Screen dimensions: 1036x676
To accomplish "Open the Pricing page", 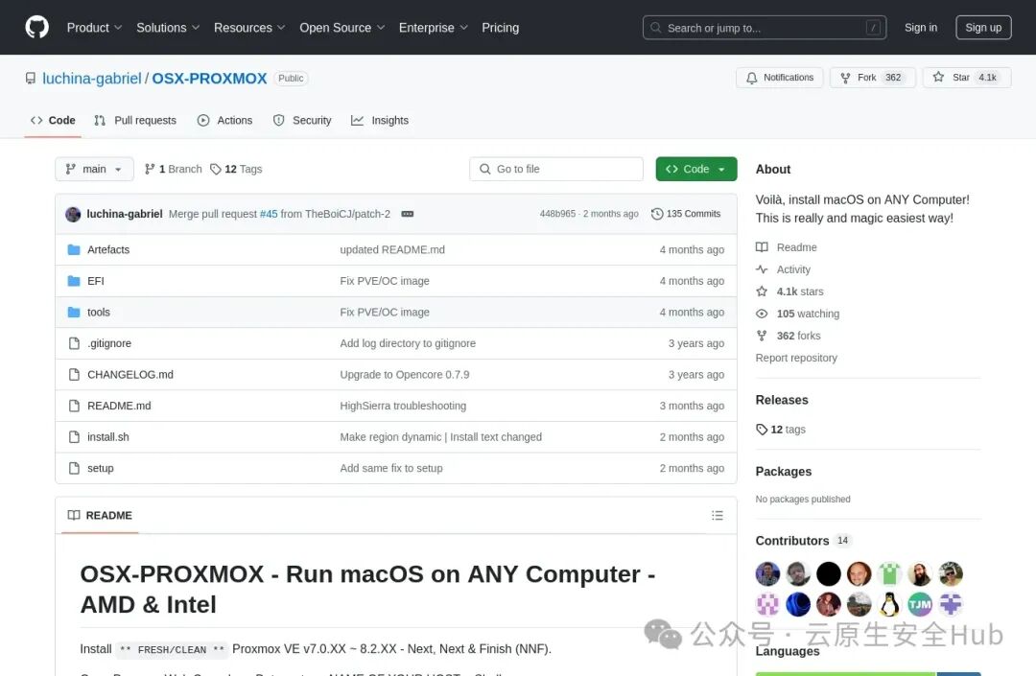I will [x=500, y=28].
